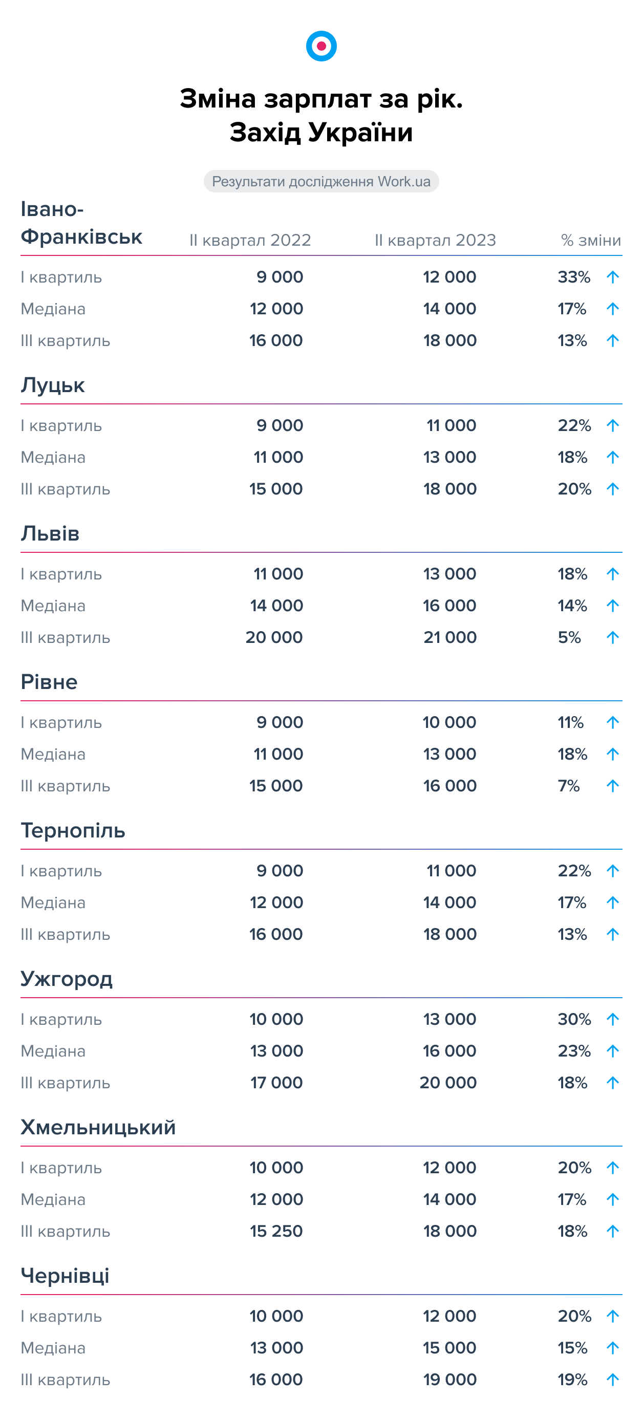Click the up arrow beside Ivano-Frankivsk 33%
The width and height of the screenshot is (643, 1421).
612,277
